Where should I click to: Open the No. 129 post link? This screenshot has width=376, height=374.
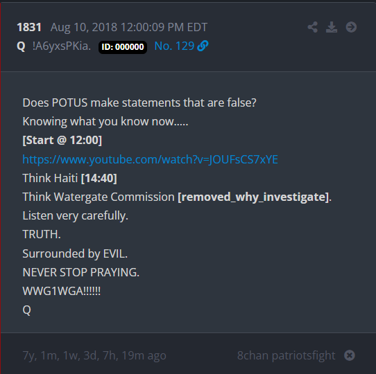click(174, 46)
